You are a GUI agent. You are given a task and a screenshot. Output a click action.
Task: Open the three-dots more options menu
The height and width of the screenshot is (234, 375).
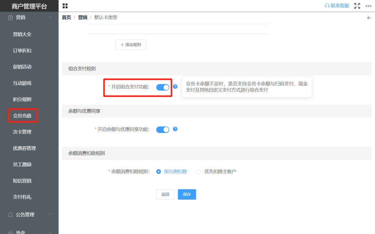(368, 6)
